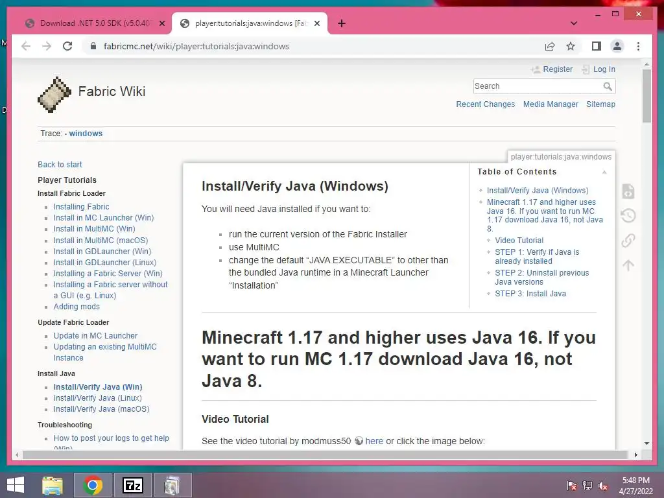Open Chrome's three-dot menu
664x498 pixels.
click(638, 46)
